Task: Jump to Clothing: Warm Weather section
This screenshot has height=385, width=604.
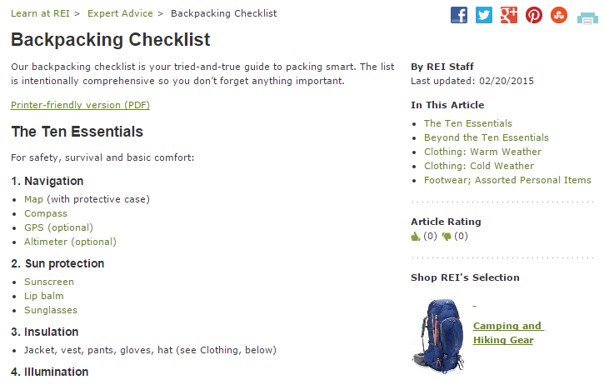Action: click(482, 152)
